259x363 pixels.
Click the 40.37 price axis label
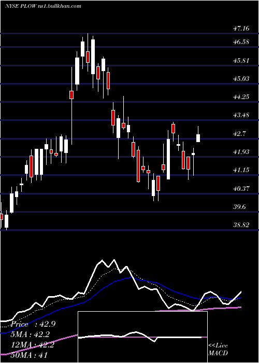point(241,189)
